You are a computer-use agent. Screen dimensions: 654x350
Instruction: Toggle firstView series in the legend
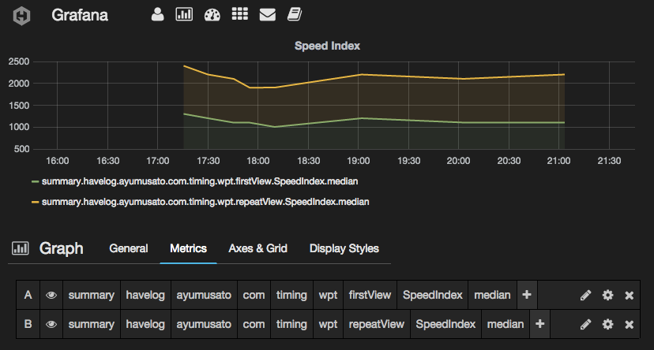[199, 182]
